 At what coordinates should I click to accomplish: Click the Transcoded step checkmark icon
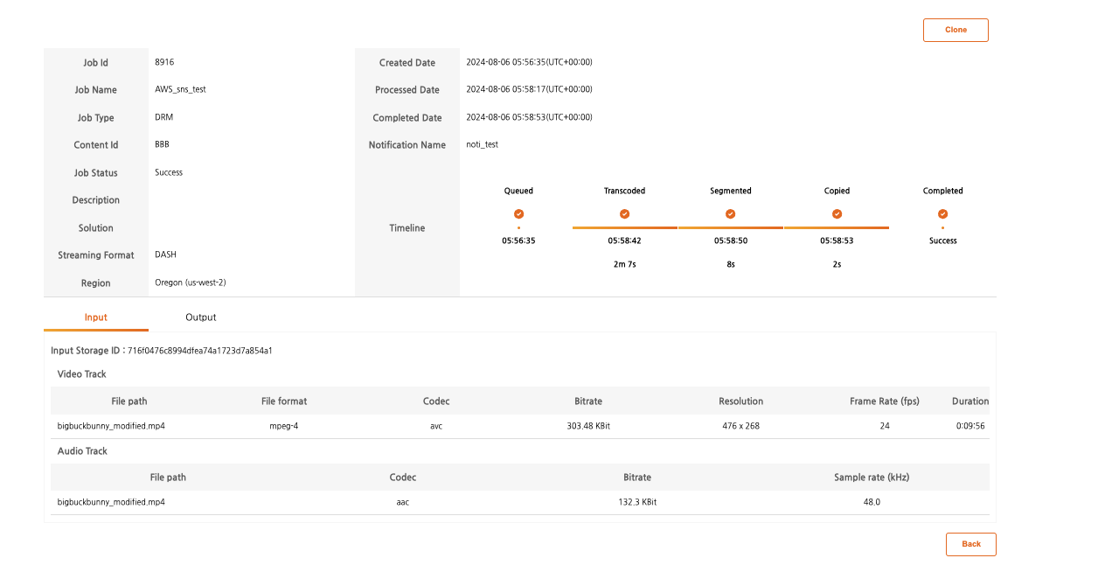(624, 213)
